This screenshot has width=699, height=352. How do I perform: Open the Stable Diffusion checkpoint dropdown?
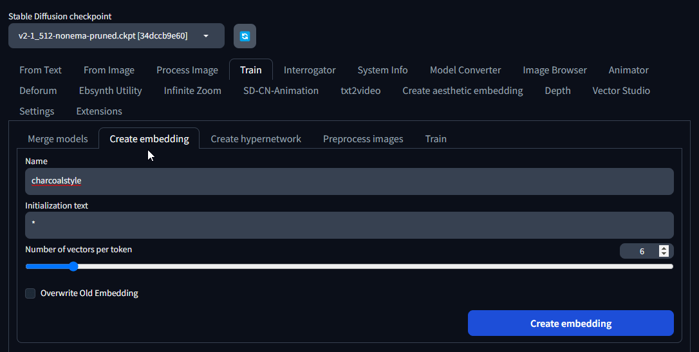[116, 35]
